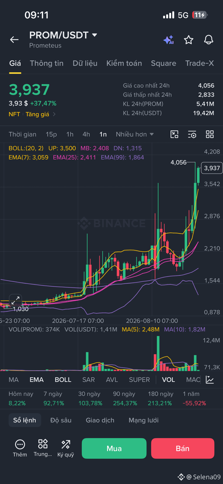Tap the 30 ngày 103,78% performance
Screen dimensions: 223x484
(x=90, y=399)
